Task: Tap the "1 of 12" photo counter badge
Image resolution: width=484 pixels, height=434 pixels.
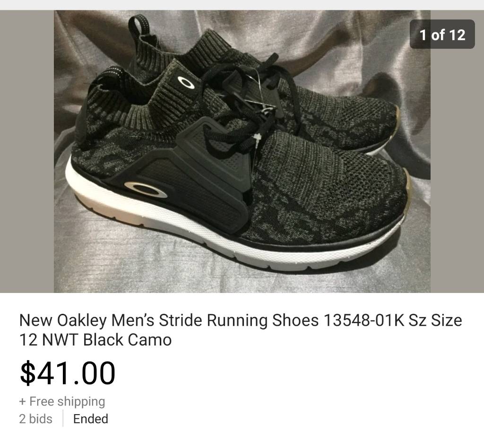Action: tap(442, 34)
